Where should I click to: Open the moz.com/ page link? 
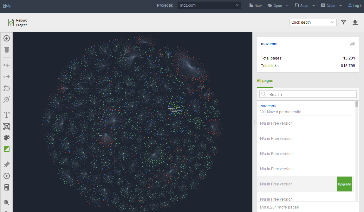[268, 106]
